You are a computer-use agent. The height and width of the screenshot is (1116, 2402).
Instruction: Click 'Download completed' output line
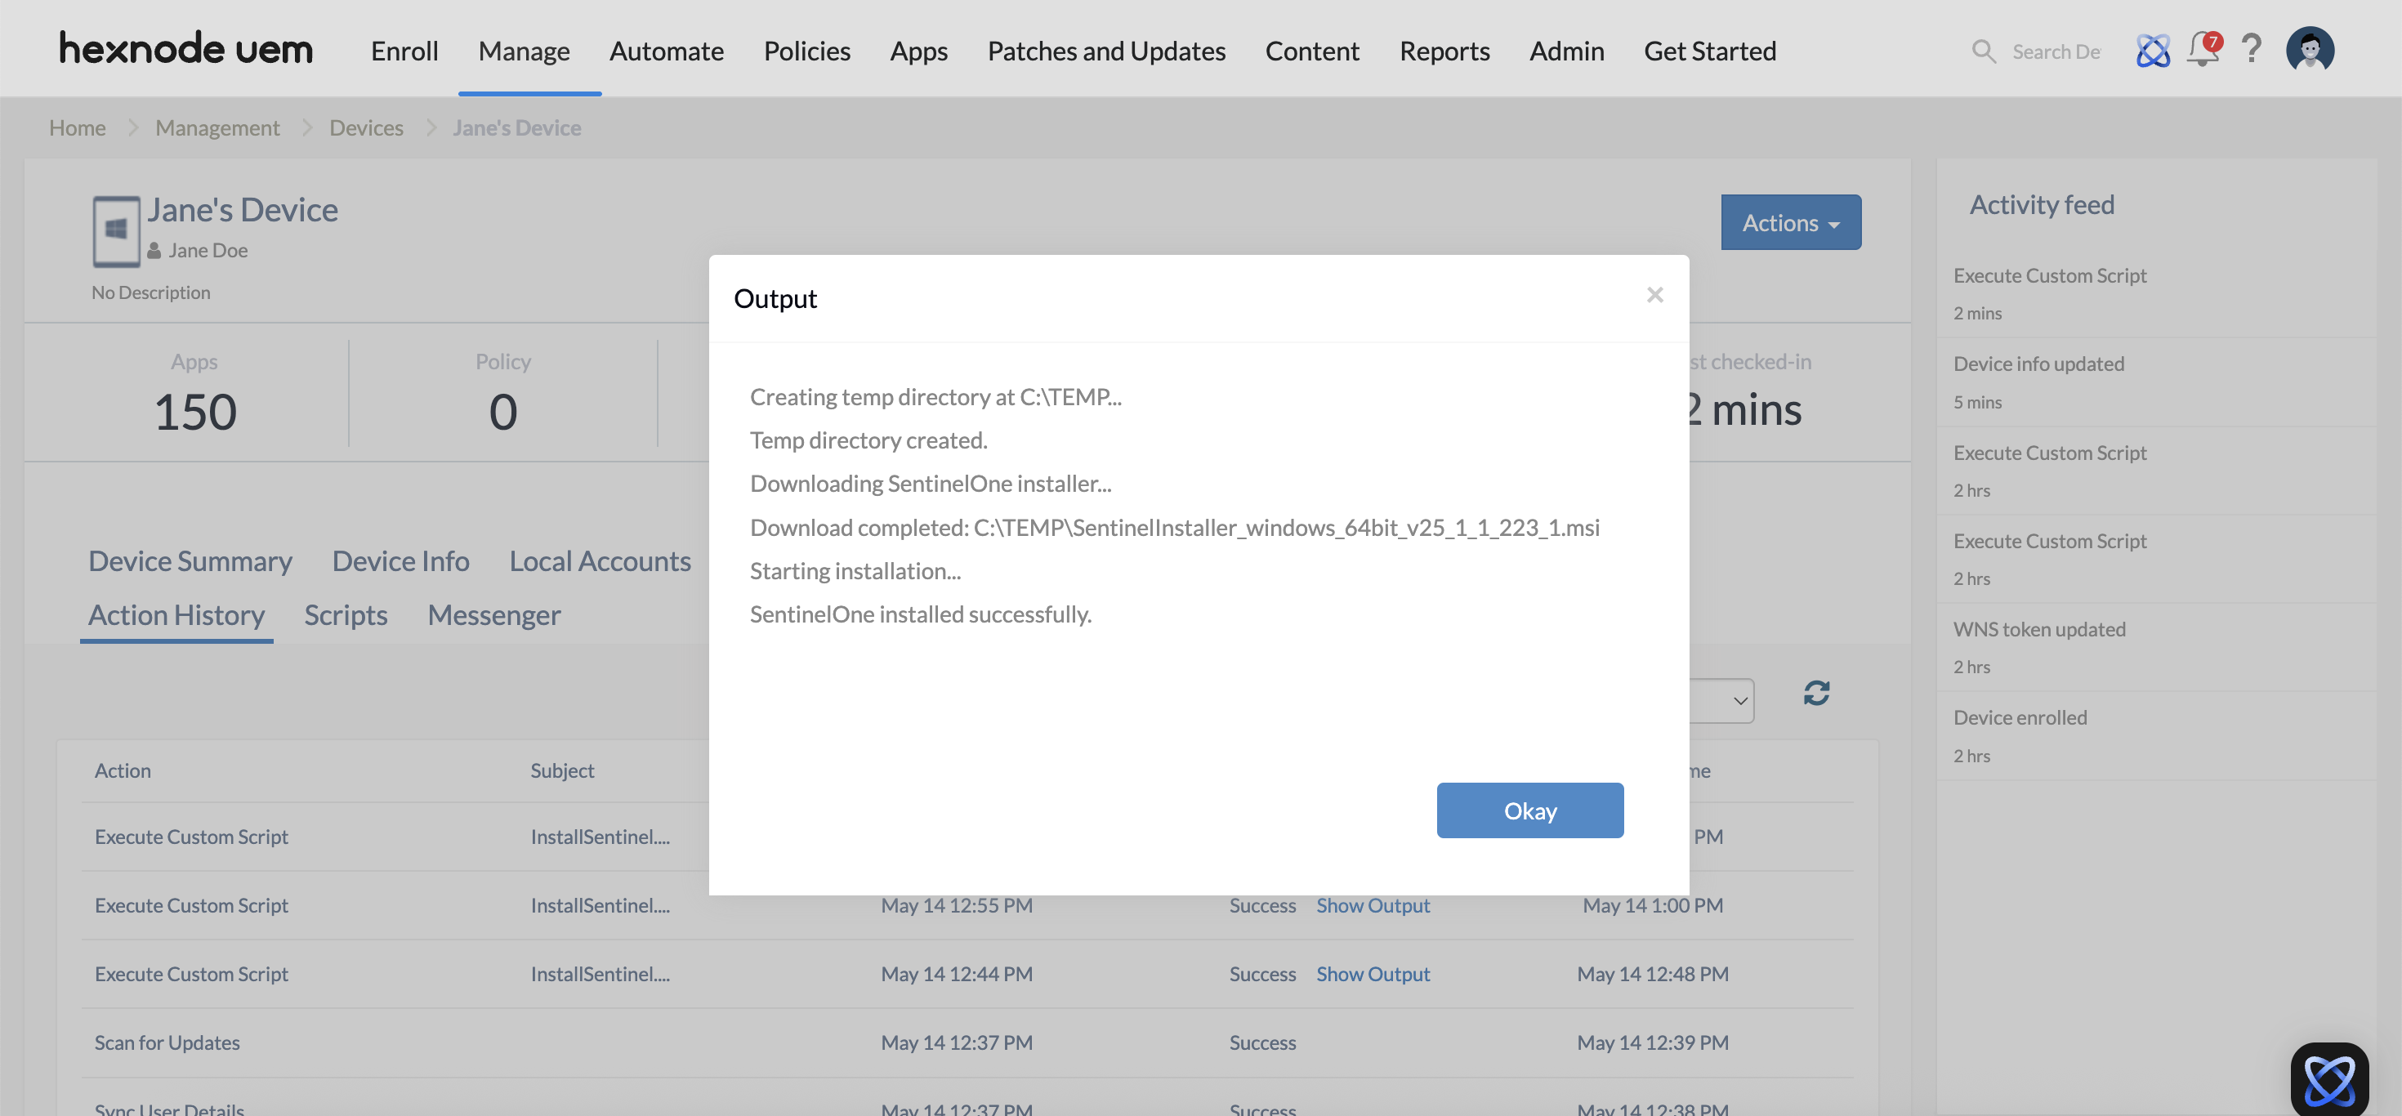[x=1175, y=527]
